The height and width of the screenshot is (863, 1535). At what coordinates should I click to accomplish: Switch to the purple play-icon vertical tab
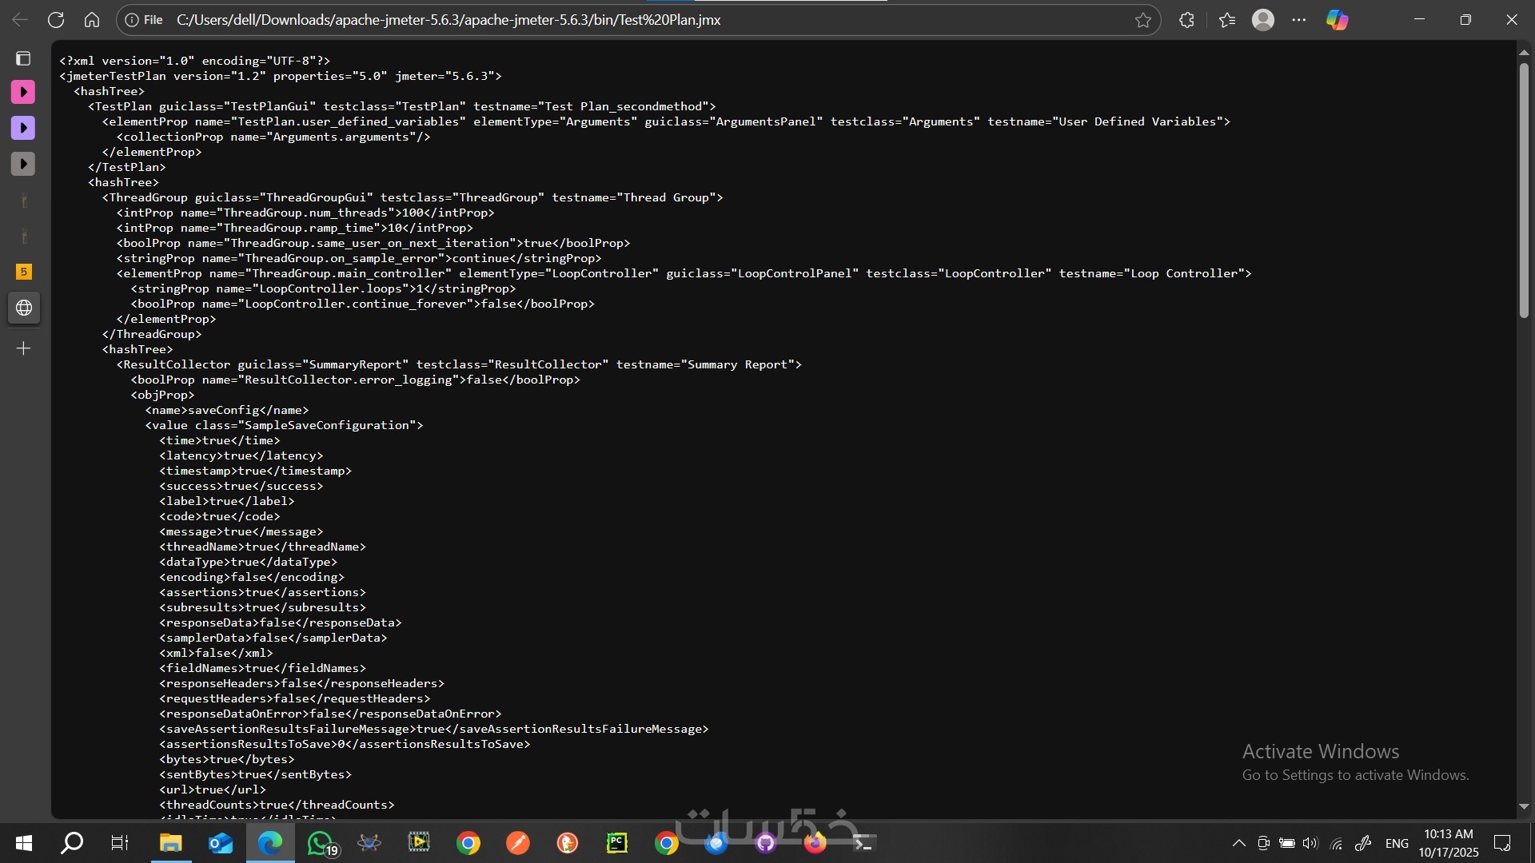click(x=23, y=128)
